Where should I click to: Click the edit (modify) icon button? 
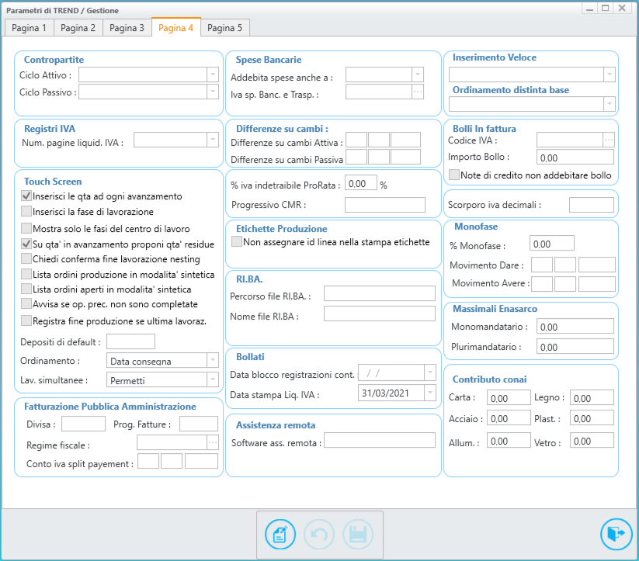pos(280,534)
